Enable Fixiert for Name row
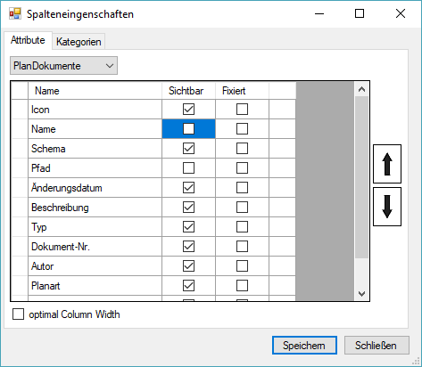The width and height of the screenshot is (422, 367). [x=242, y=129]
